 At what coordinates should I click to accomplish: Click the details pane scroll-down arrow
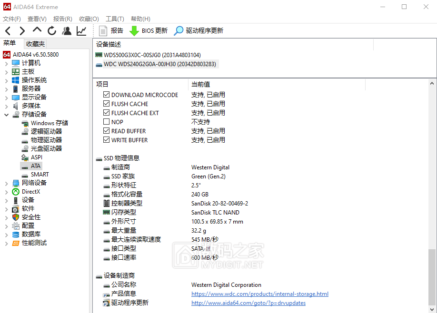point(432,309)
